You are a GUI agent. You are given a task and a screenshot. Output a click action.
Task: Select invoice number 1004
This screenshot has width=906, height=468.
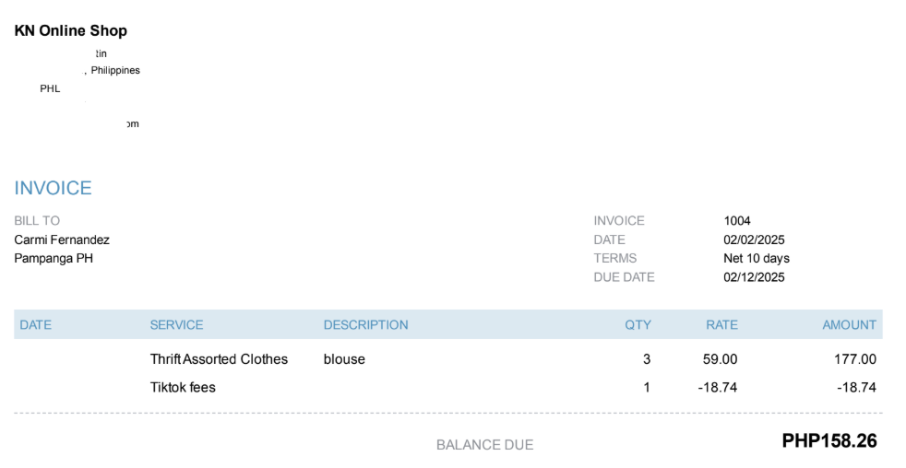[x=737, y=221]
